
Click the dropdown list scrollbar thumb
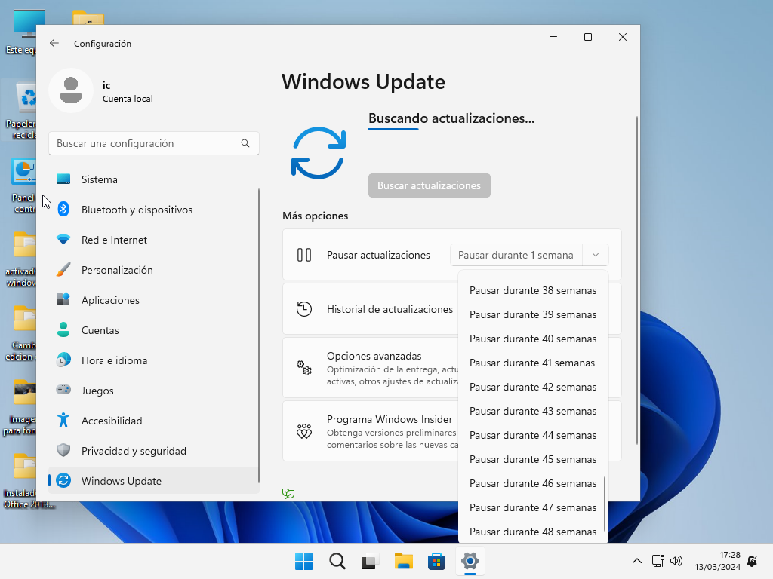pyautogui.click(x=605, y=503)
